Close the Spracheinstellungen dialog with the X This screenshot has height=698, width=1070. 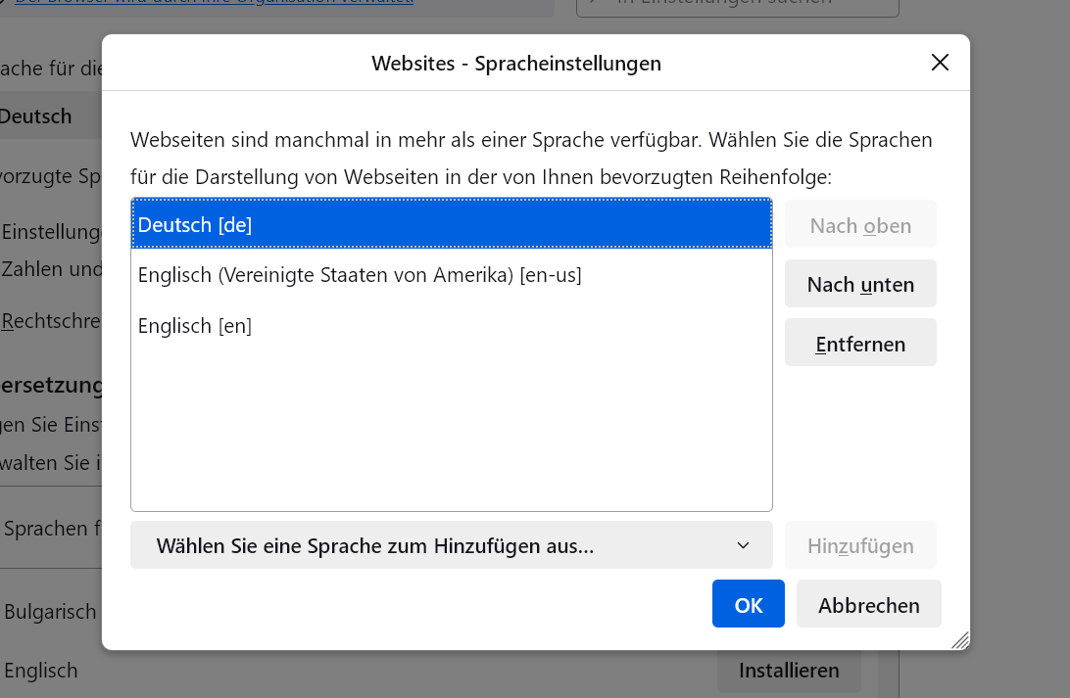point(940,63)
